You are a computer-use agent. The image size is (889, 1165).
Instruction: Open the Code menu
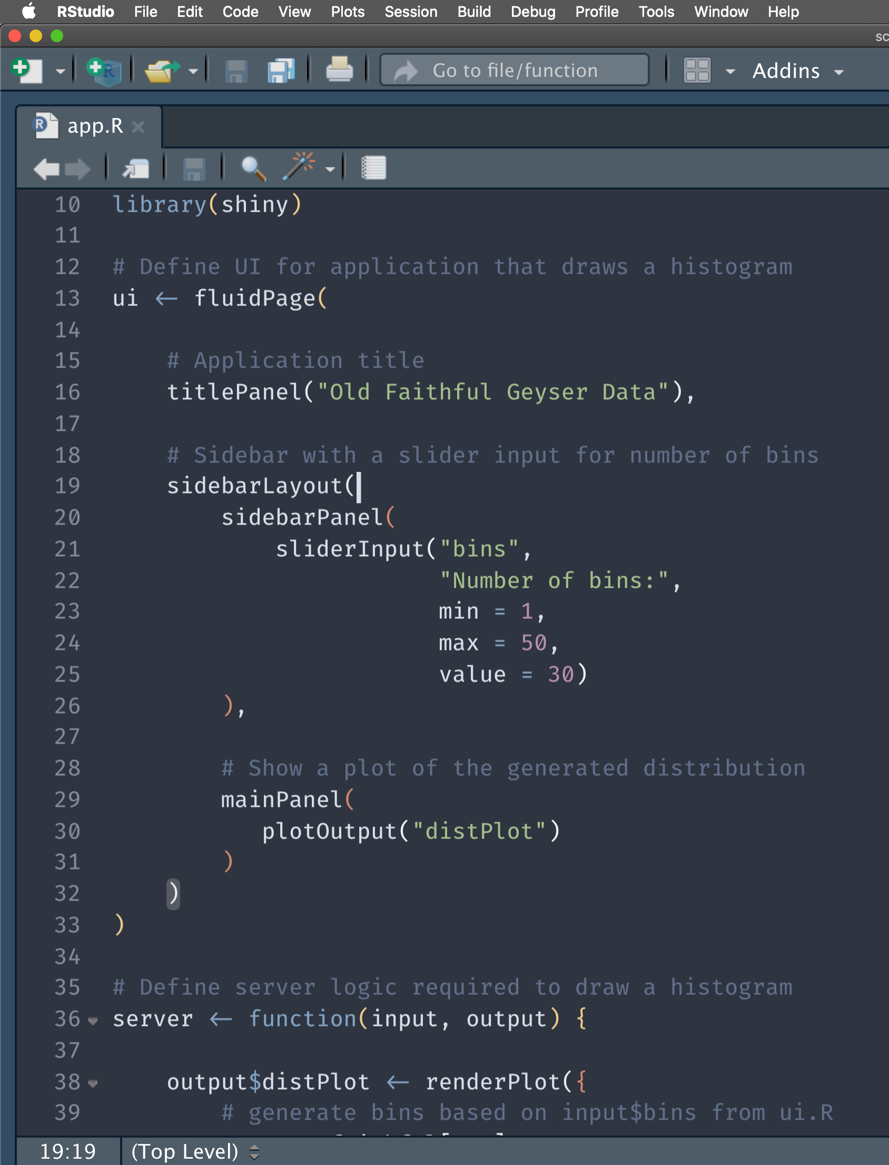click(x=240, y=11)
